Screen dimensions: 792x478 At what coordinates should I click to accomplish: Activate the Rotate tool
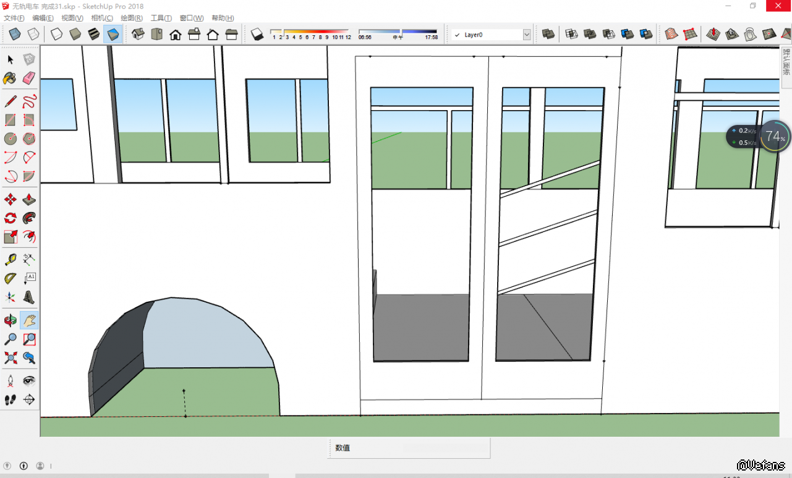[x=11, y=218]
